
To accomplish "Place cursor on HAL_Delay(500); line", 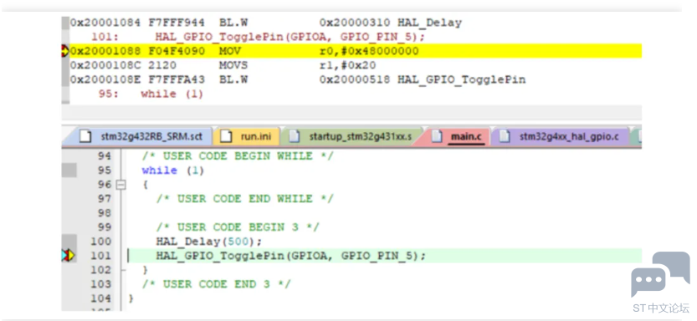I will click(x=209, y=242).
